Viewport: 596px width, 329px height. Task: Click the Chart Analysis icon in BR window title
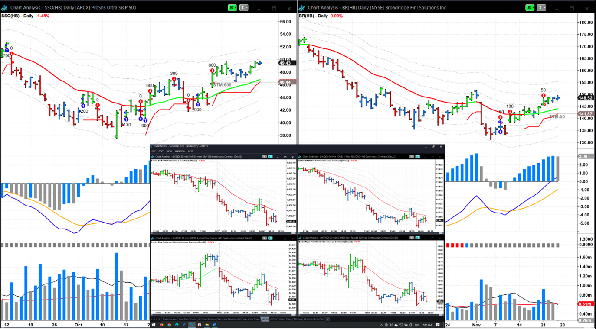(302, 8)
